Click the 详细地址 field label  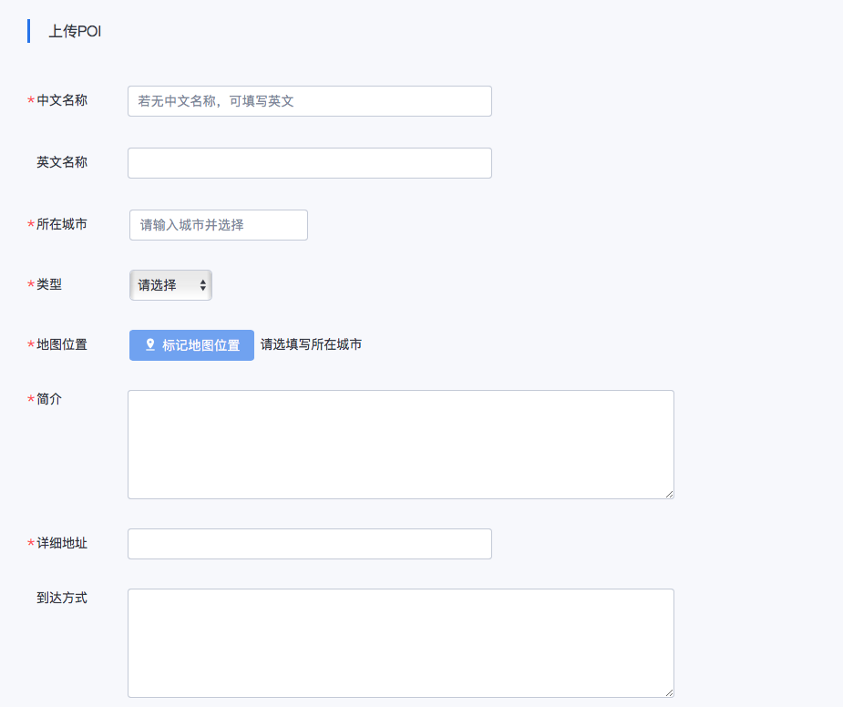62,543
